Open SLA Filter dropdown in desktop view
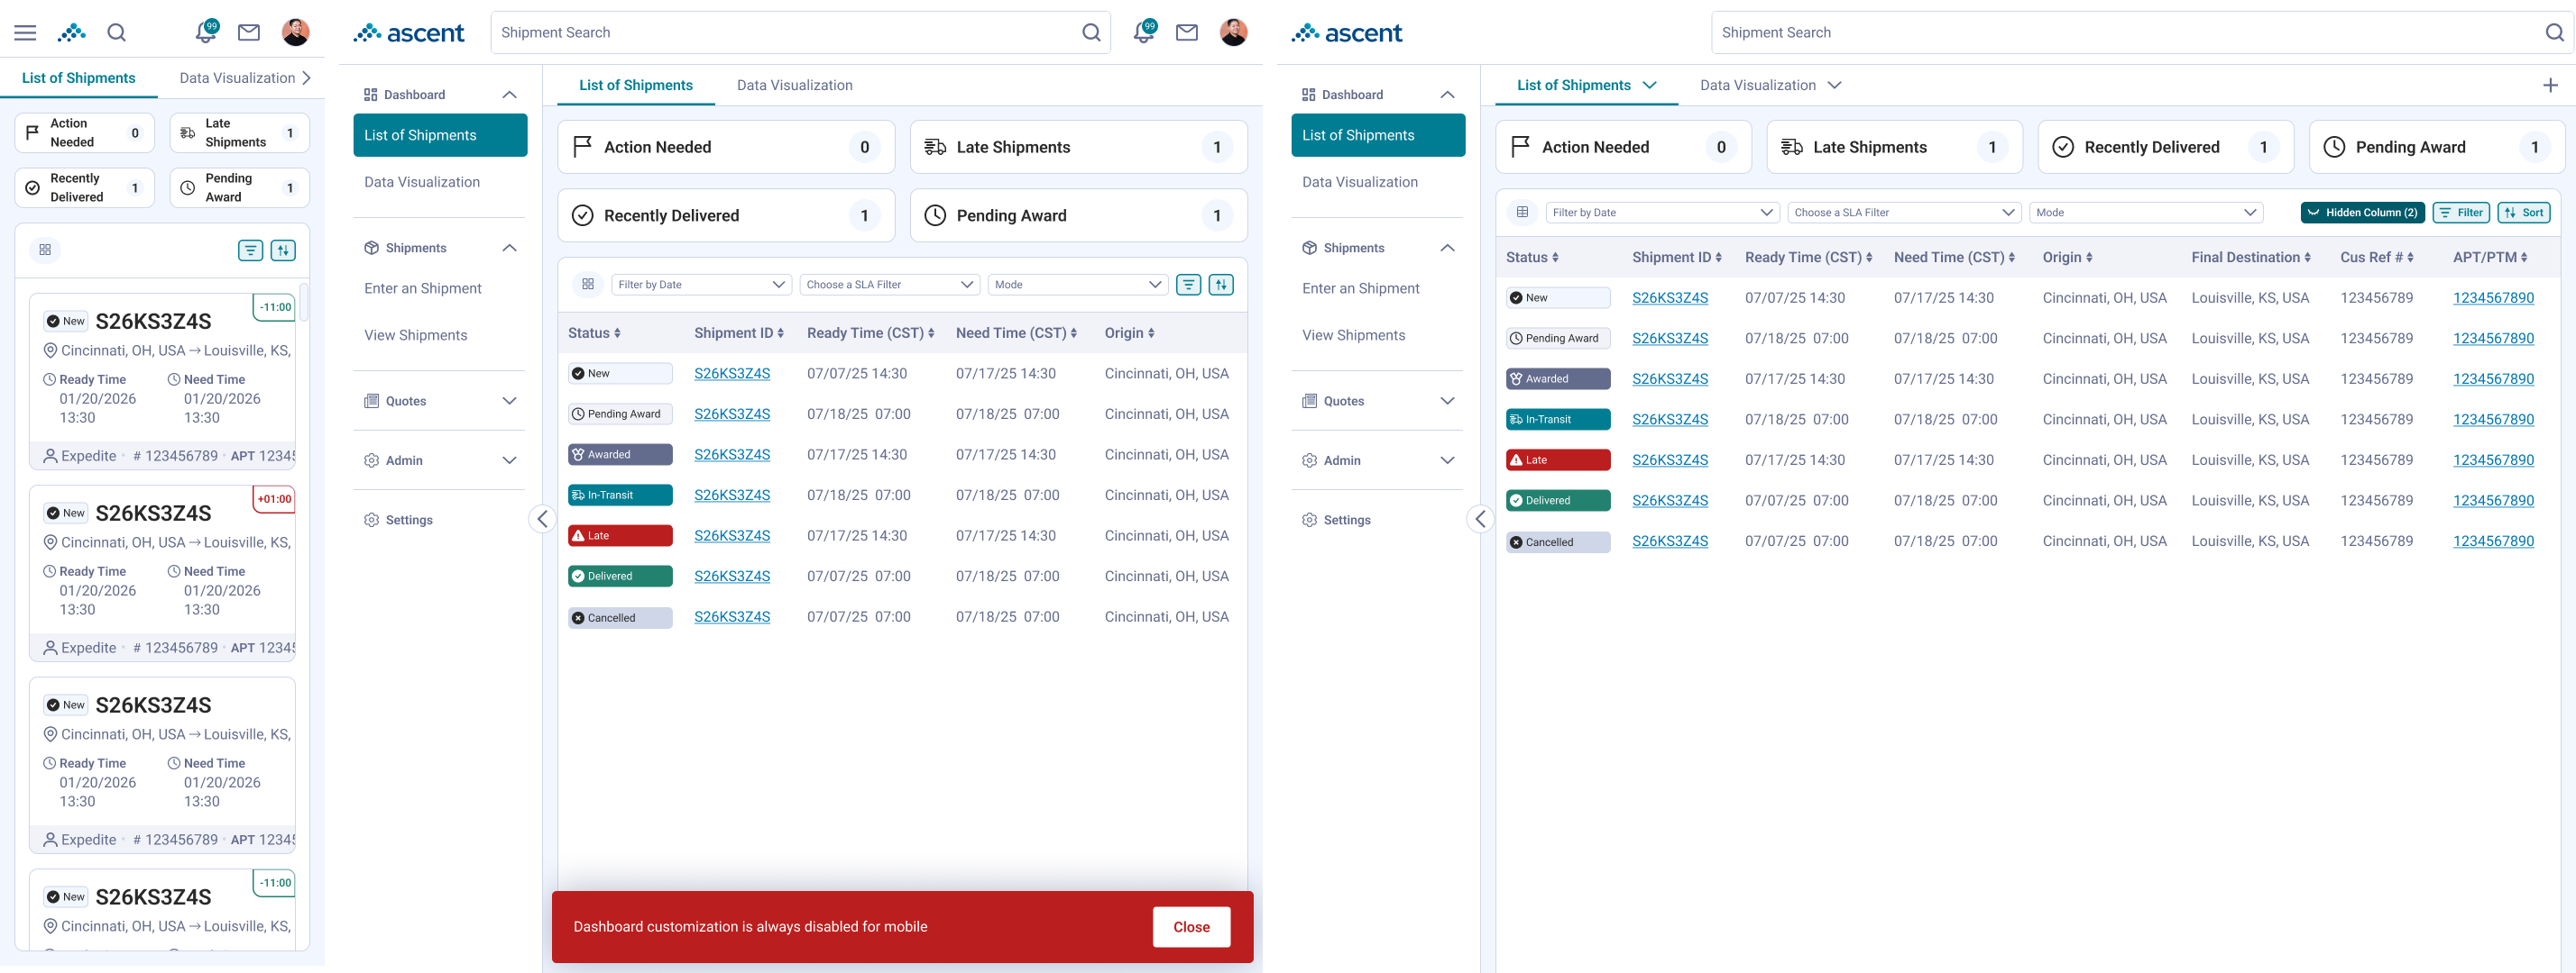Screen dimensions: 2576x973 [1903, 212]
